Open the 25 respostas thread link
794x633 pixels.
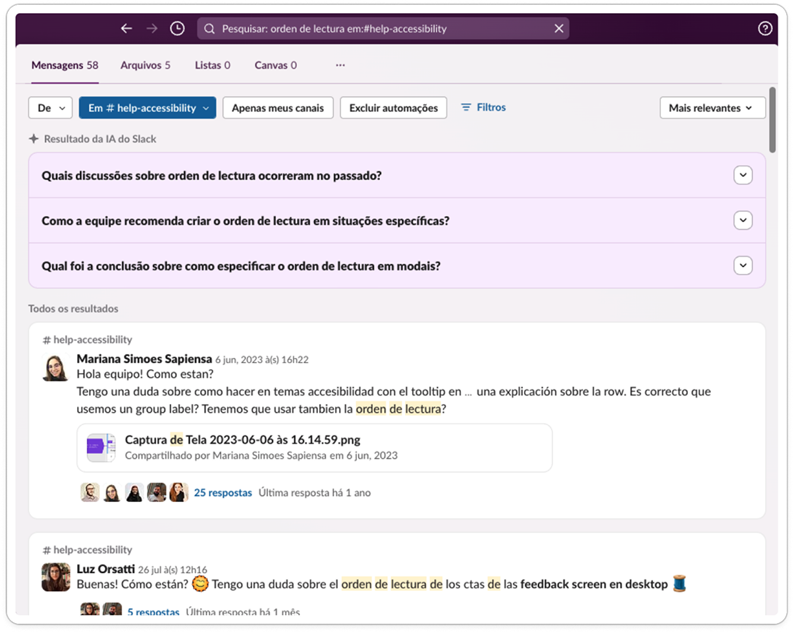coord(223,492)
